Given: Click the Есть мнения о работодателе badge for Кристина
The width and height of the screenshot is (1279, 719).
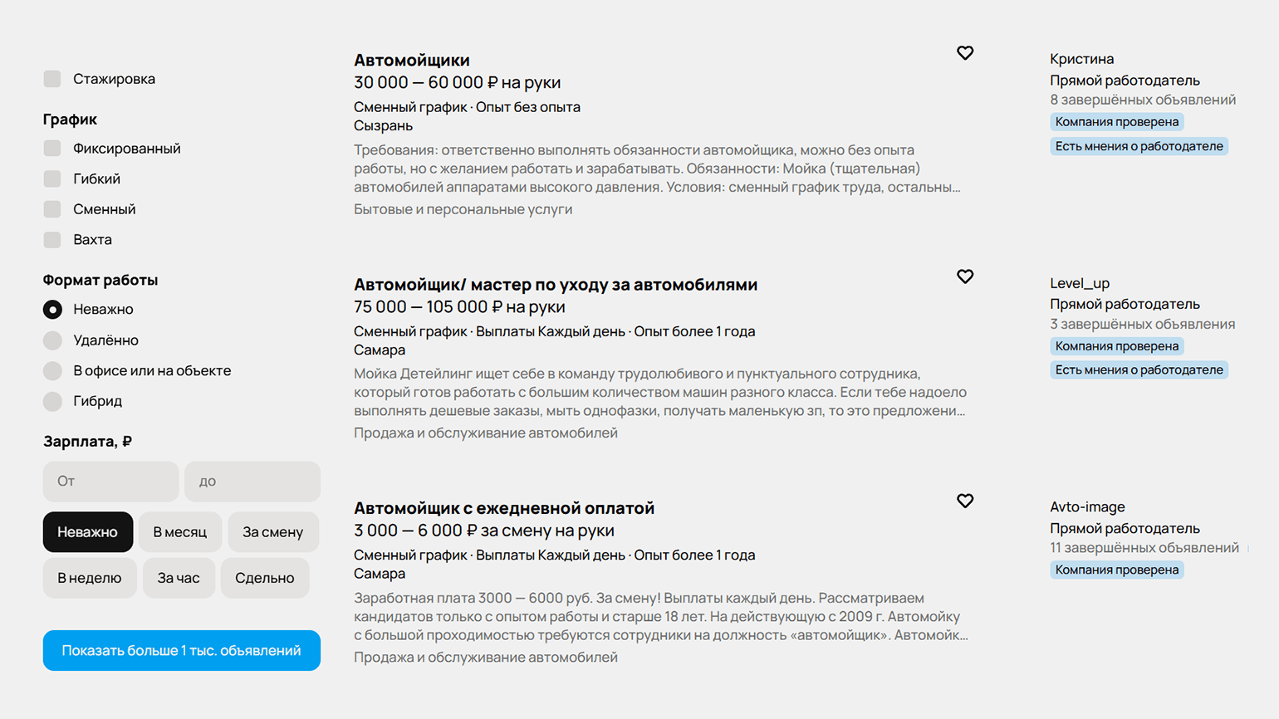Looking at the screenshot, I should pyautogui.click(x=1139, y=146).
